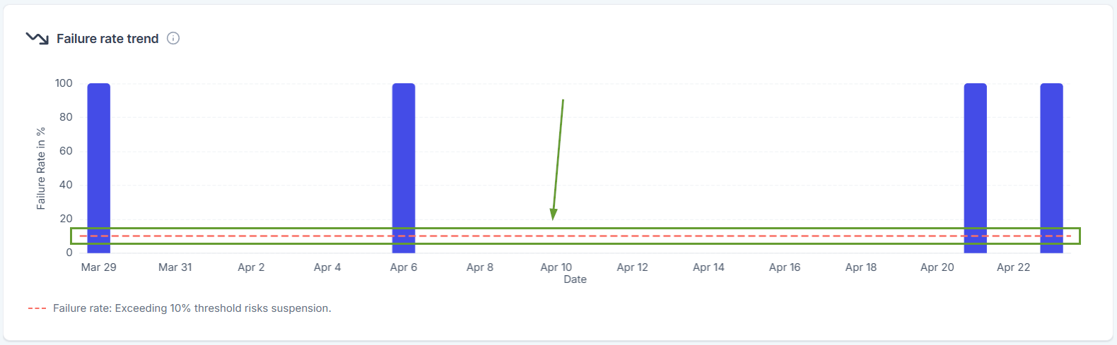Click the Apr 18 date label
This screenshot has width=1117, height=345.
point(861,267)
